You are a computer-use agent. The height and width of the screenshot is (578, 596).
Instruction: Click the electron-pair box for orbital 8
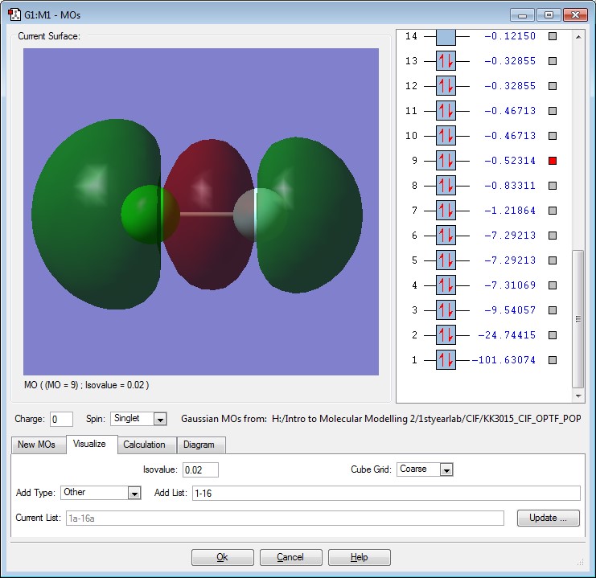446,186
